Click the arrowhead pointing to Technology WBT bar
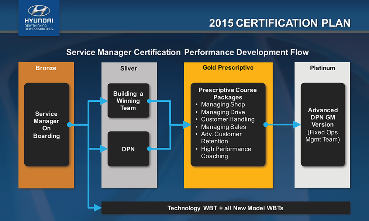369x221 pixels. click(x=97, y=208)
